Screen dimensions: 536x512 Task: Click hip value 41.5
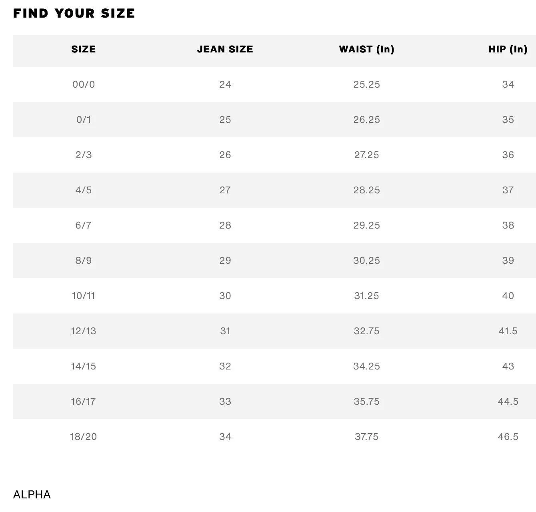508,331
